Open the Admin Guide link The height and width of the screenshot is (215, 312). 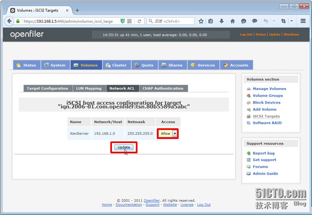tap(265, 173)
